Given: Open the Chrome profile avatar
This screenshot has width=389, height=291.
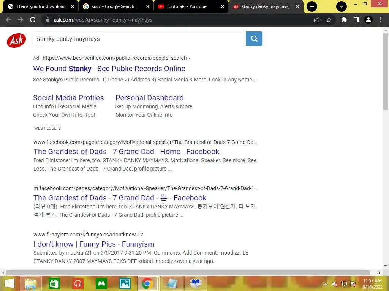Looking at the screenshot, I should 368,20.
